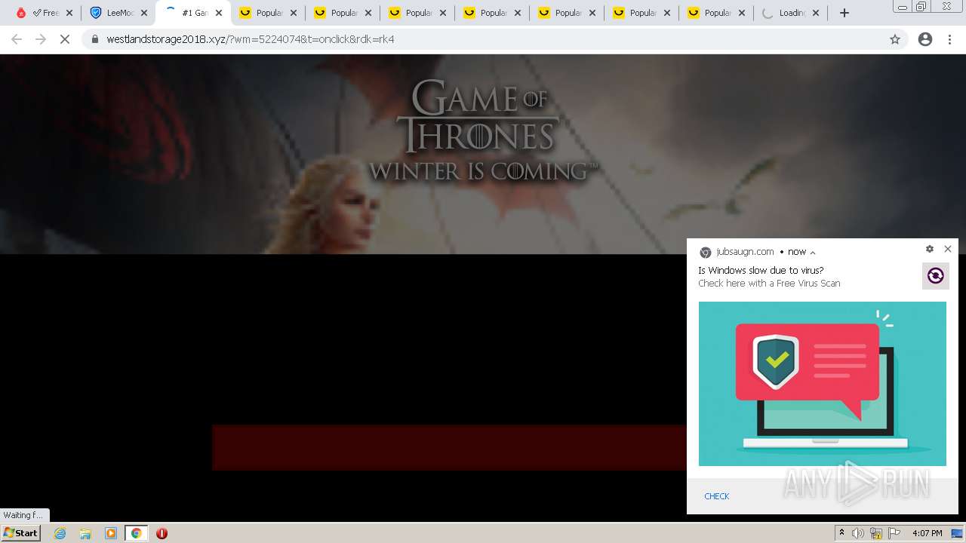Screen dimensions: 966x543
Task: Open the network tray icon
Action: [x=876, y=533]
